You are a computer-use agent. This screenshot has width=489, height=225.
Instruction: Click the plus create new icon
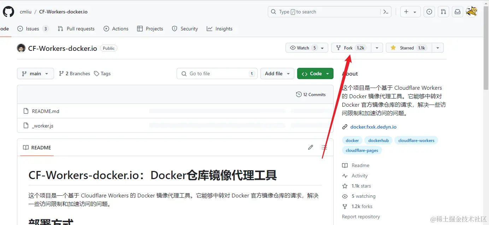pyautogui.click(x=406, y=12)
